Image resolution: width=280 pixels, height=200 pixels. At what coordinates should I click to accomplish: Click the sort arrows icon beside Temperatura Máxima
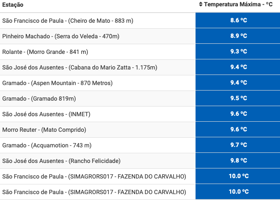[x=201, y=4]
